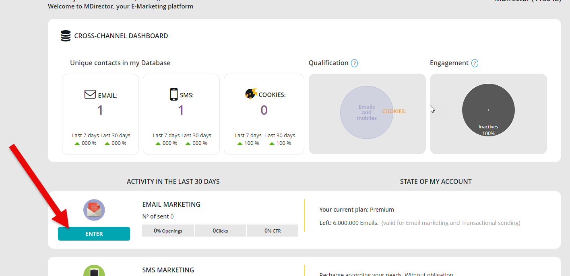570x276 pixels.
Task: Click the SMS Marketing green phone icon
Action: coord(94,271)
